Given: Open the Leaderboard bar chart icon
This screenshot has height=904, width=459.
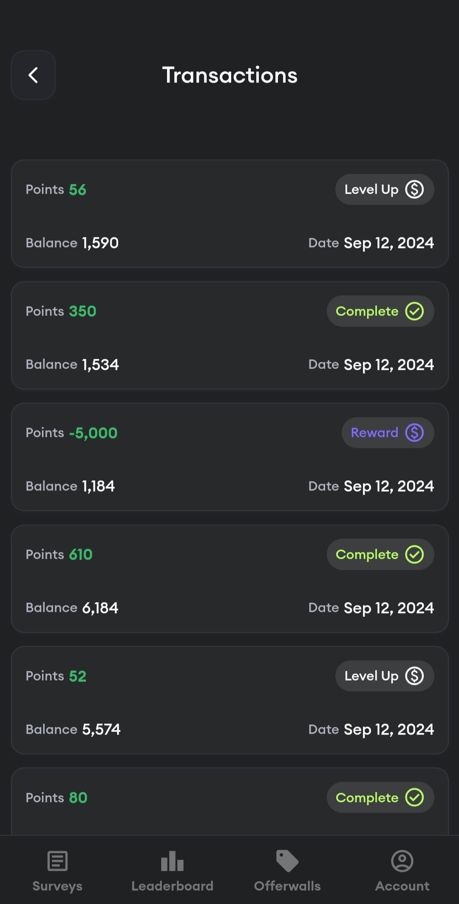Looking at the screenshot, I should [172, 861].
